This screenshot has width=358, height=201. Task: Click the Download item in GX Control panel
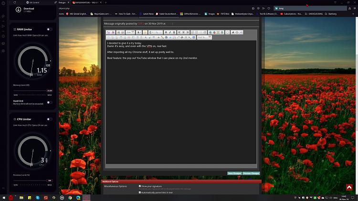(x=25, y=10)
